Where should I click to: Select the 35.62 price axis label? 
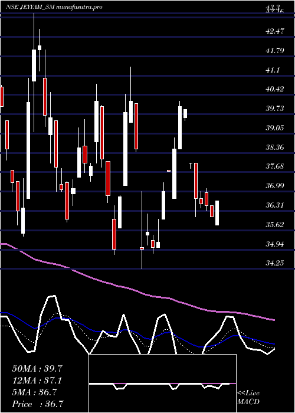tap(275, 224)
